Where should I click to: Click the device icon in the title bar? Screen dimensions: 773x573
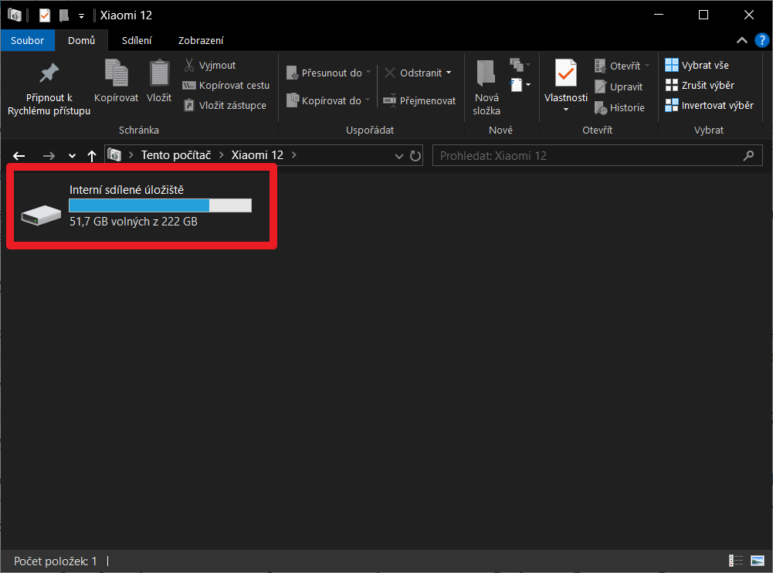pyautogui.click(x=15, y=15)
